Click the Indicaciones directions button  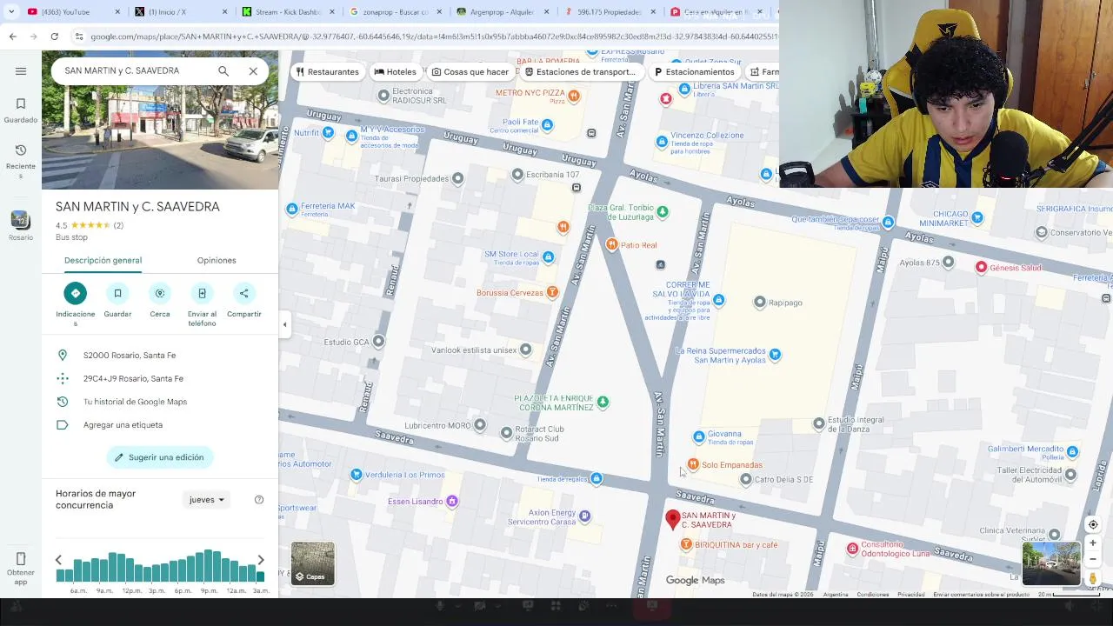pos(76,293)
